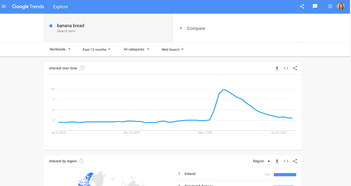Open the hamburger main menu
The height and width of the screenshot is (186, 351).
[x=4, y=7]
